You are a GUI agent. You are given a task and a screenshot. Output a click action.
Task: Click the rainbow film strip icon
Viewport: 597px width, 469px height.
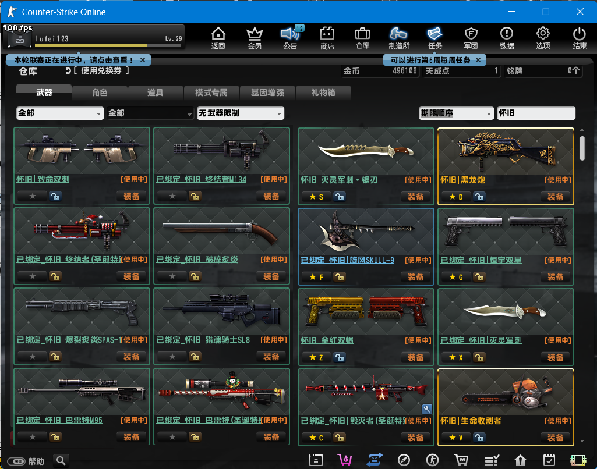pos(578,460)
